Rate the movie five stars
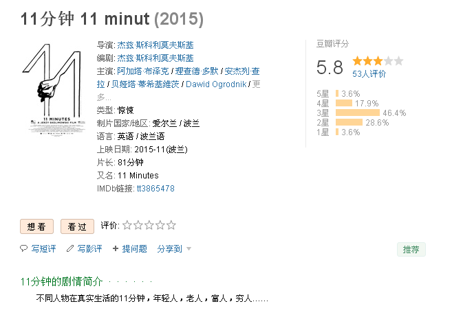Image resolution: width=452 pixels, height=317 pixels. (x=171, y=225)
